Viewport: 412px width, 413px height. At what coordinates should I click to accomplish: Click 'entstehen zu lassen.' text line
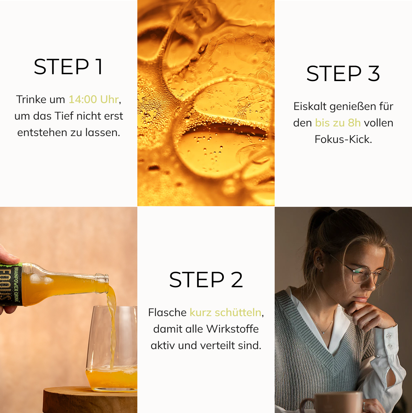tap(69, 132)
